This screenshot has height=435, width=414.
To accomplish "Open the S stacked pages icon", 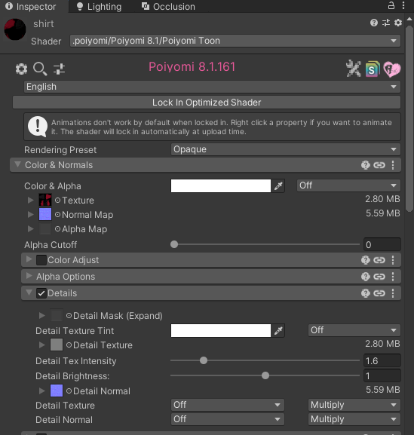I will pyautogui.click(x=373, y=69).
